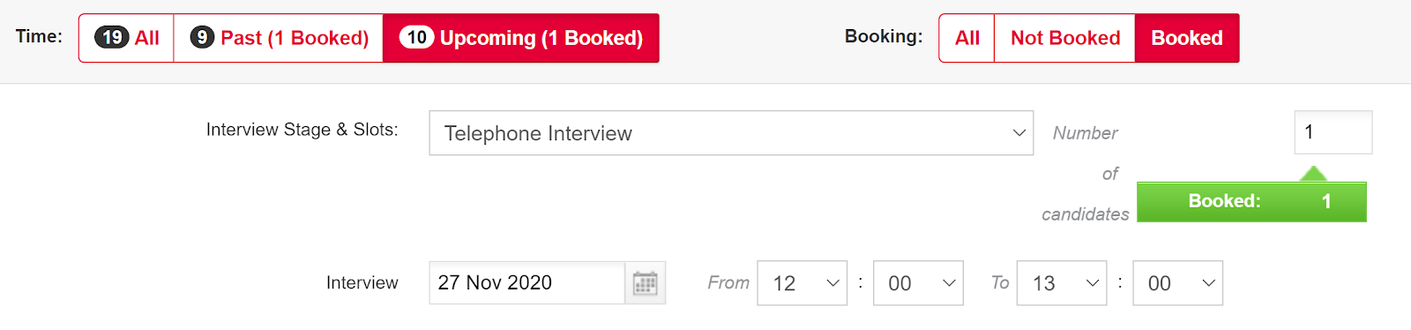
Task: Open the To hour dropdown showing 13
Action: pos(1062,283)
